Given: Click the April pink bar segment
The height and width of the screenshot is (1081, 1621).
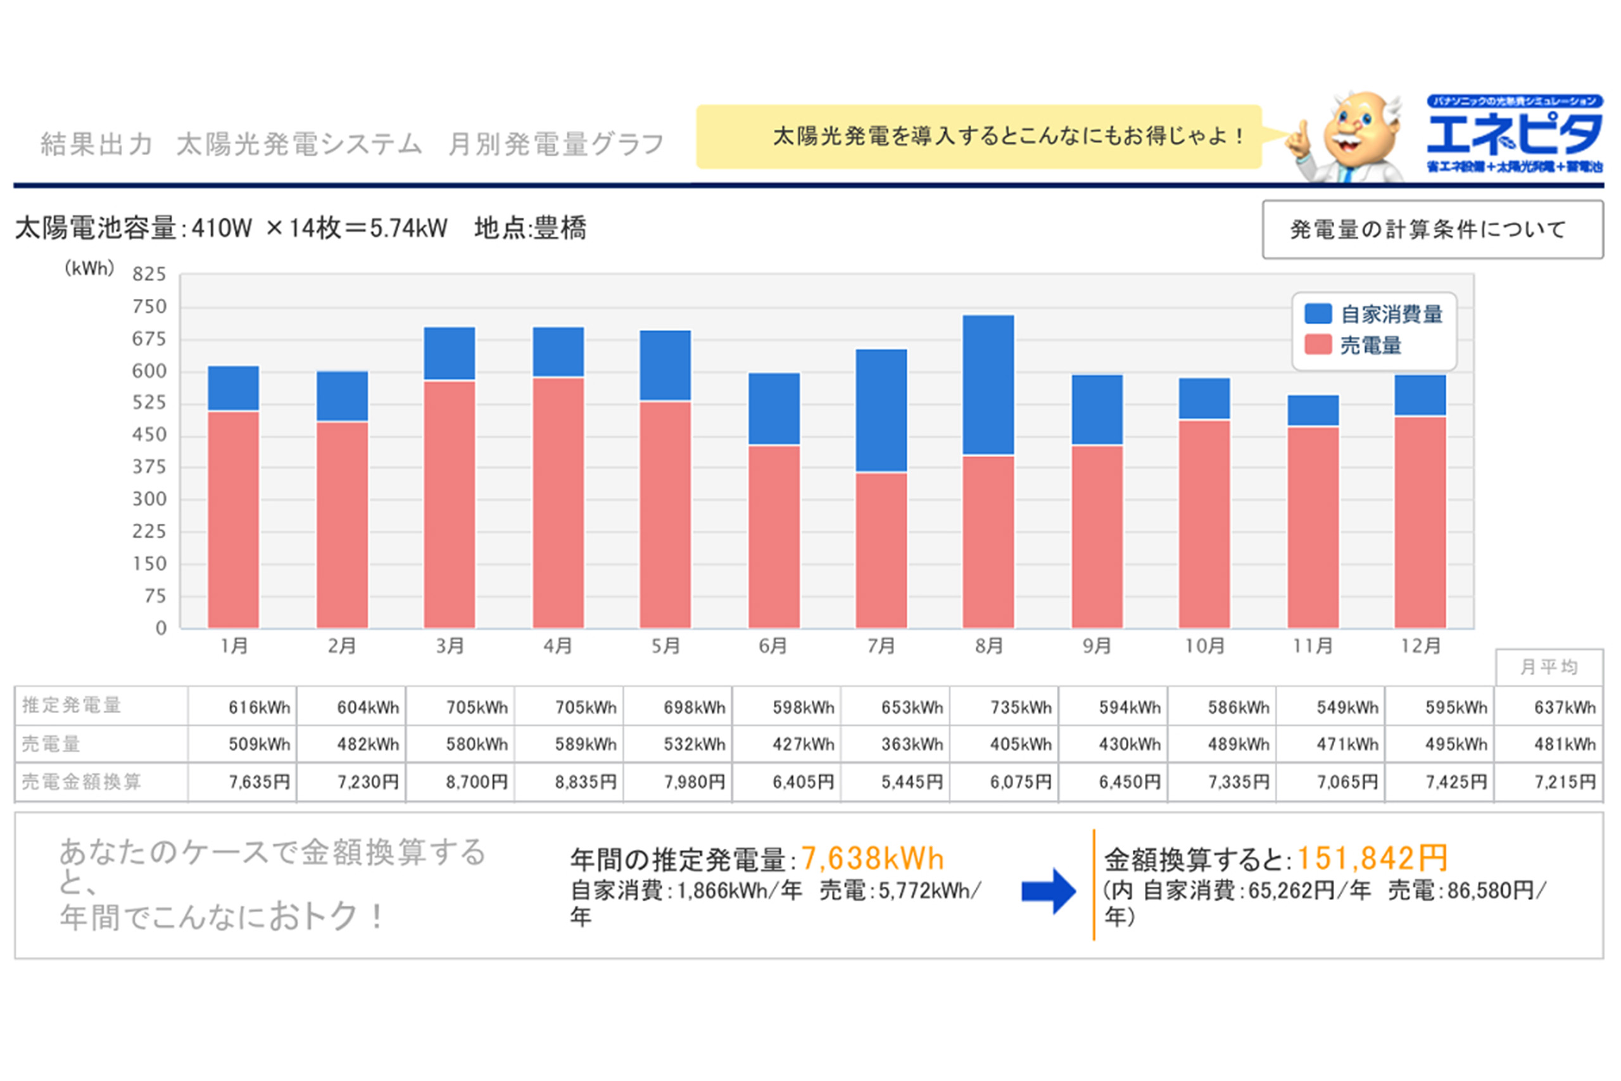Looking at the screenshot, I should click(558, 503).
